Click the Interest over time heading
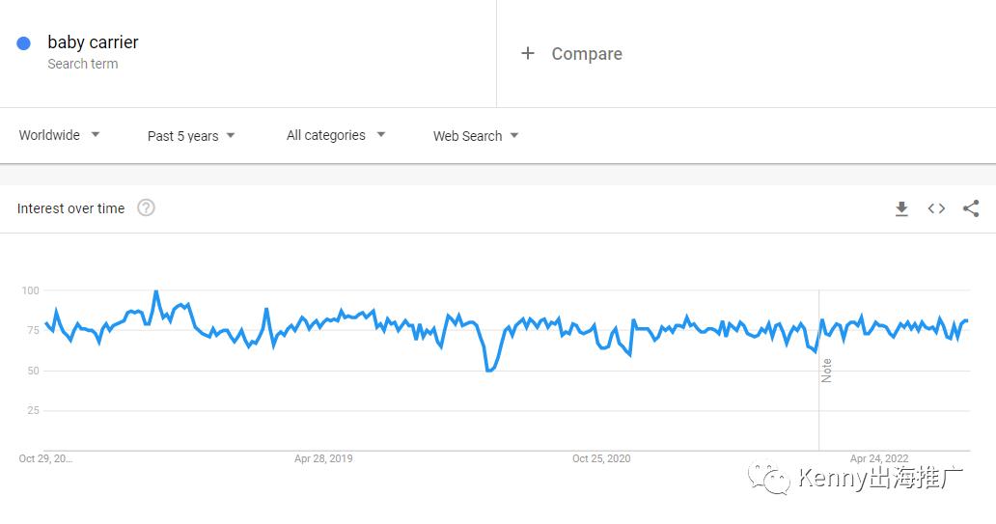Screen dimensions: 996x524 coord(70,208)
